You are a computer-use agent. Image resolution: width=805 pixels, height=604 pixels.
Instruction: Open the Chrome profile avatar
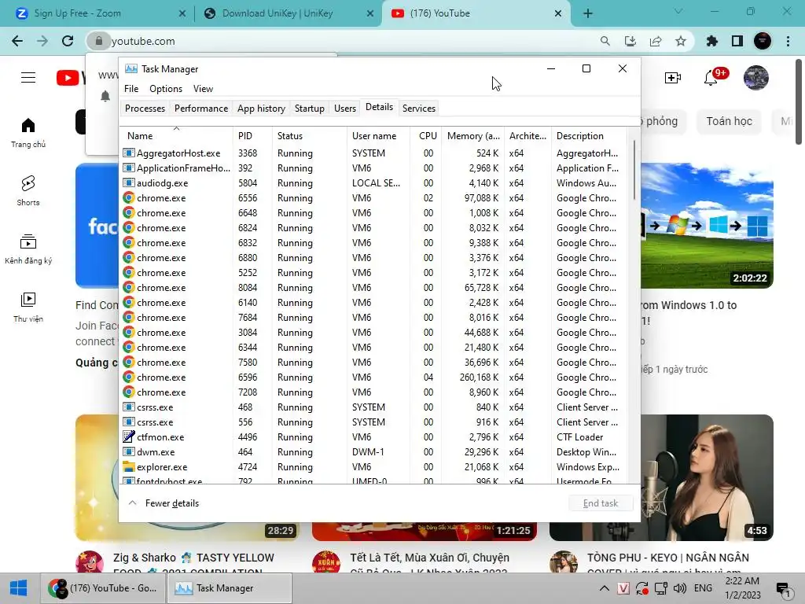(763, 41)
